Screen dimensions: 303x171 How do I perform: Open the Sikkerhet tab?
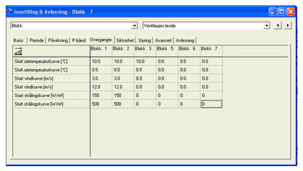point(125,41)
